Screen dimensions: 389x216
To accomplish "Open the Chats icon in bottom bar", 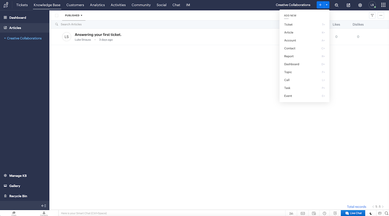I will click(14, 213).
